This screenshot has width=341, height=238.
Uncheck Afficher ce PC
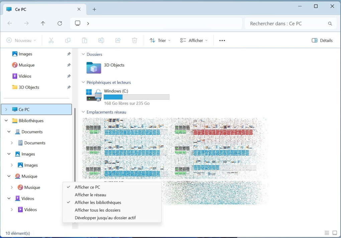[x=112, y=187]
